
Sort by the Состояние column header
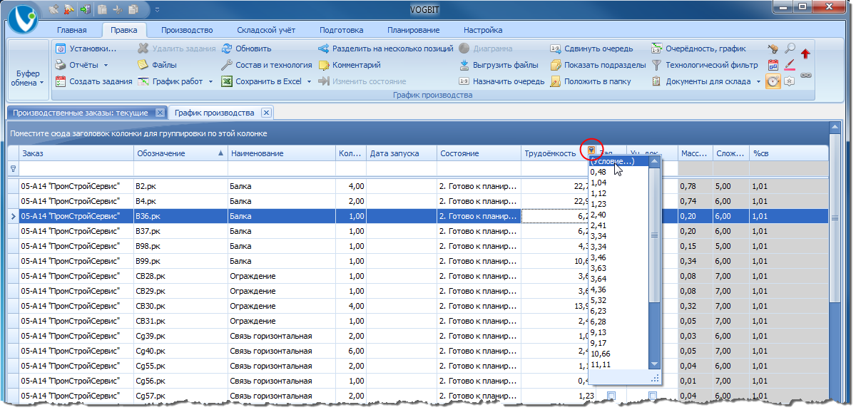pyautogui.click(x=479, y=153)
